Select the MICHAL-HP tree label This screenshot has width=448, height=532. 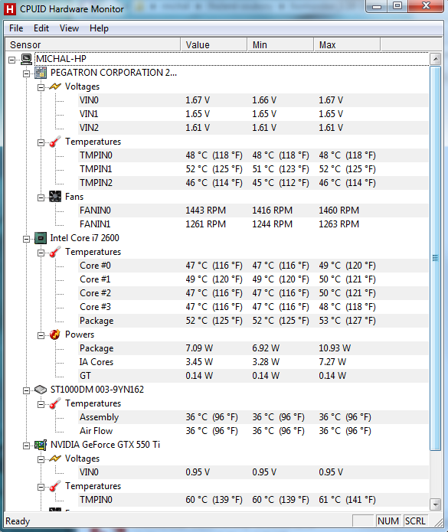(x=61, y=59)
